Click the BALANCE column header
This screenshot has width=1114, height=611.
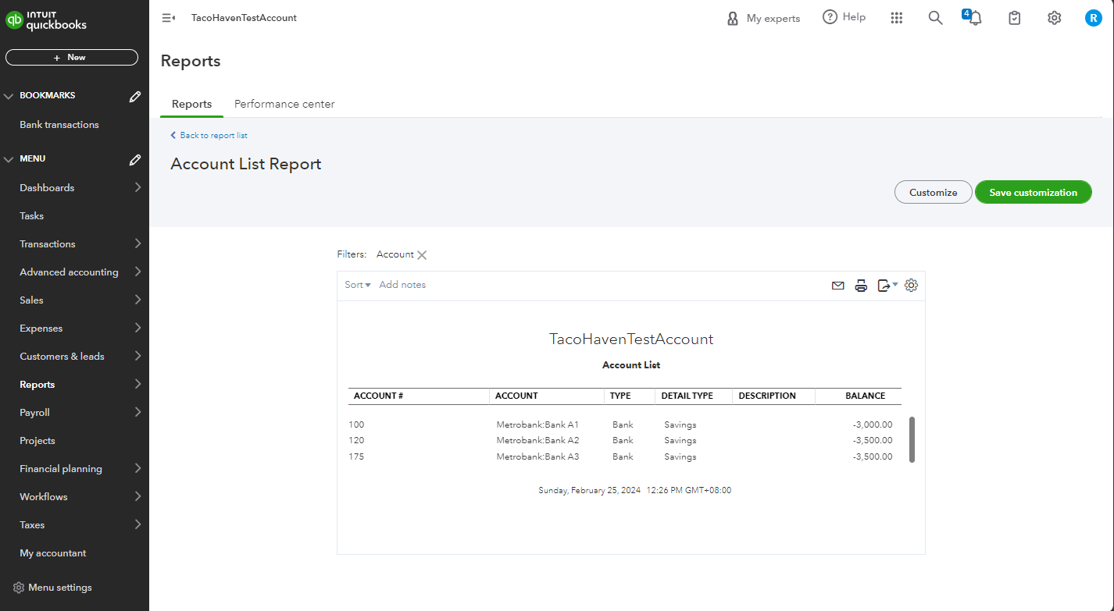(x=866, y=396)
